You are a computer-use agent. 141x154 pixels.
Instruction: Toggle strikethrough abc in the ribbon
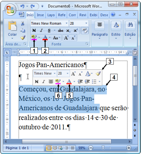[61, 31]
